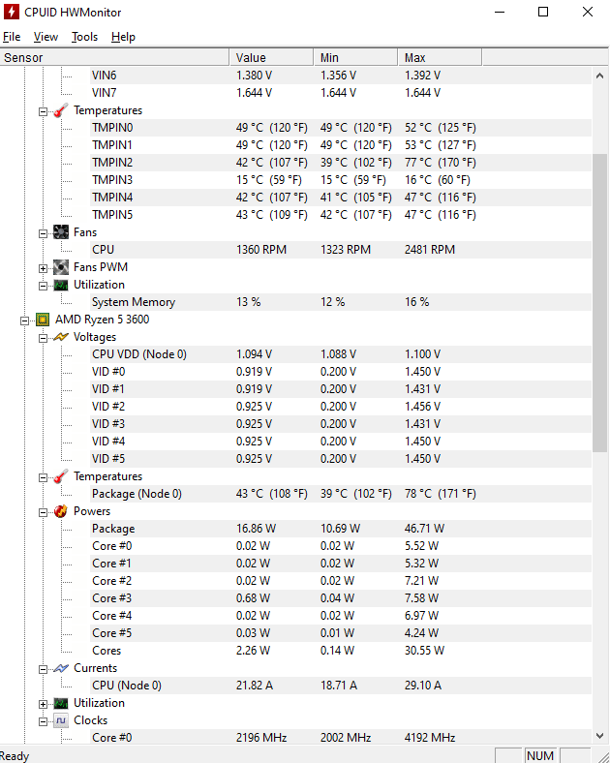
Task: Click the NUM status bar indicator
Action: [x=540, y=755]
